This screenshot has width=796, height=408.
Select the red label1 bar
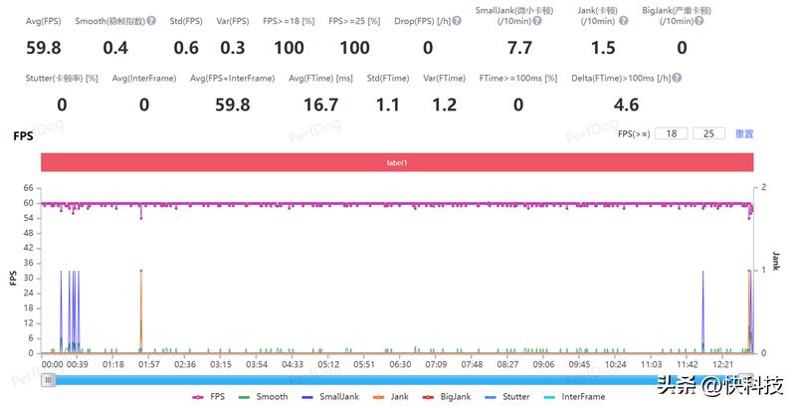coord(397,162)
